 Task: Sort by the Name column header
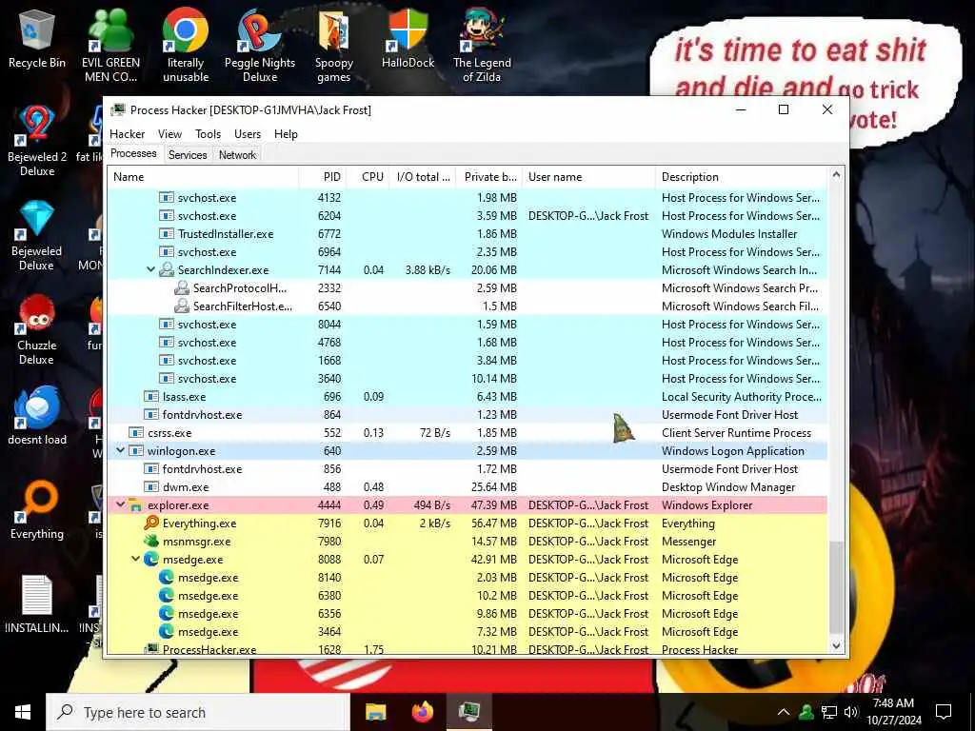point(204,176)
